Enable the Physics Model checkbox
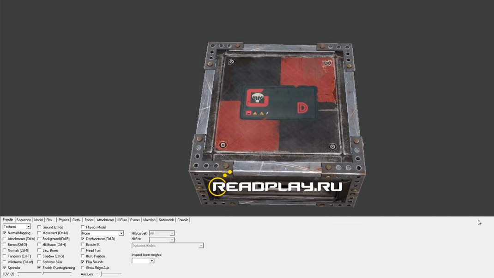The width and height of the screenshot is (494, 278). pyautogui.click(x=83, y=227)
